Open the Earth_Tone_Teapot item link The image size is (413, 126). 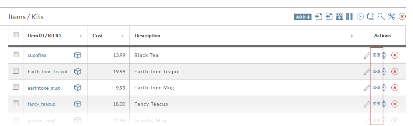(48, 72)
